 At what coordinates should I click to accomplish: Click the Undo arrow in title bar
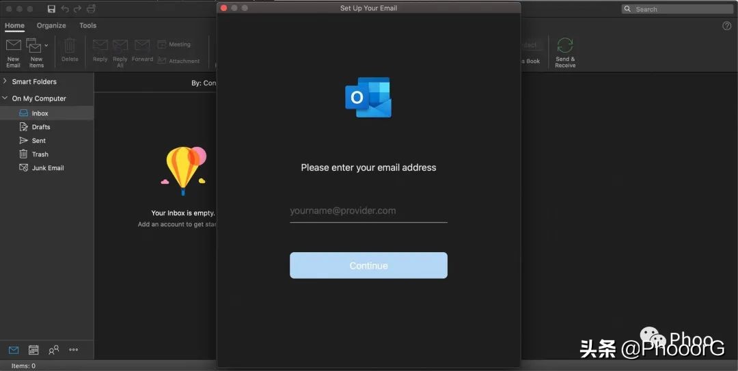[65, 9]
